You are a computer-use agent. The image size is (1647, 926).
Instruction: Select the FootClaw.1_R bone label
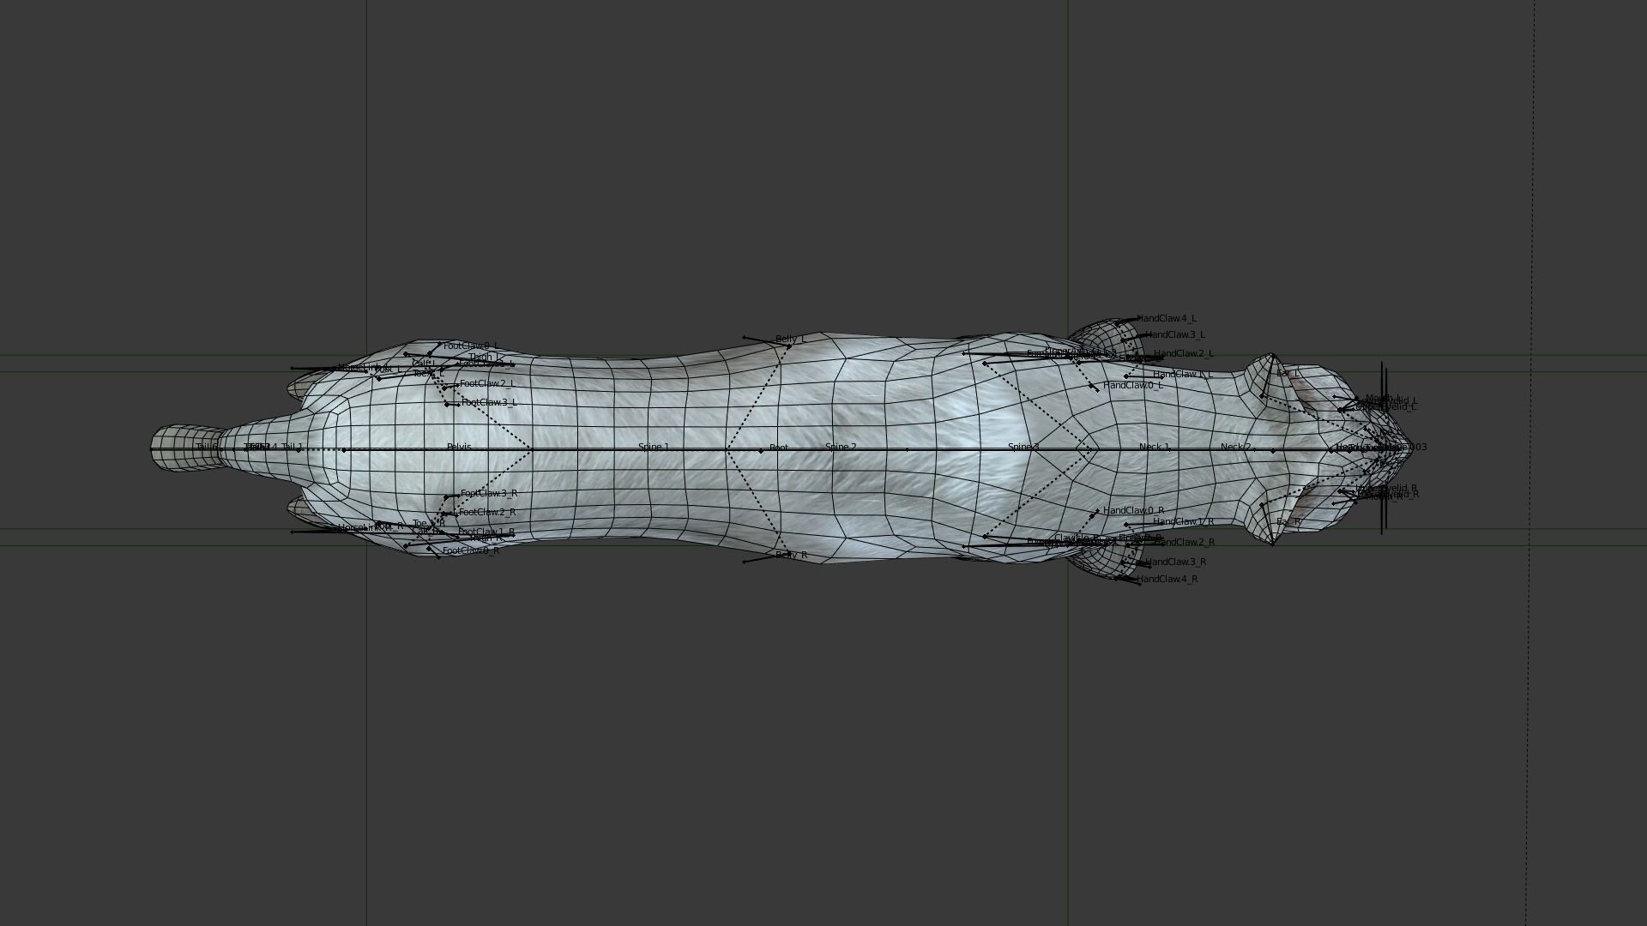tap(486, 532)
